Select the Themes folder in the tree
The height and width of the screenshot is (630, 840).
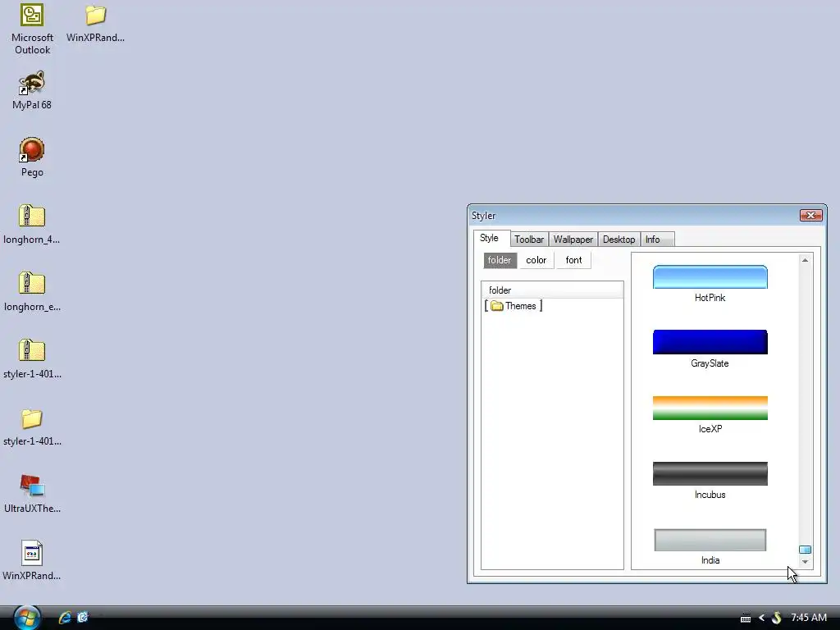tap(514, 306)
